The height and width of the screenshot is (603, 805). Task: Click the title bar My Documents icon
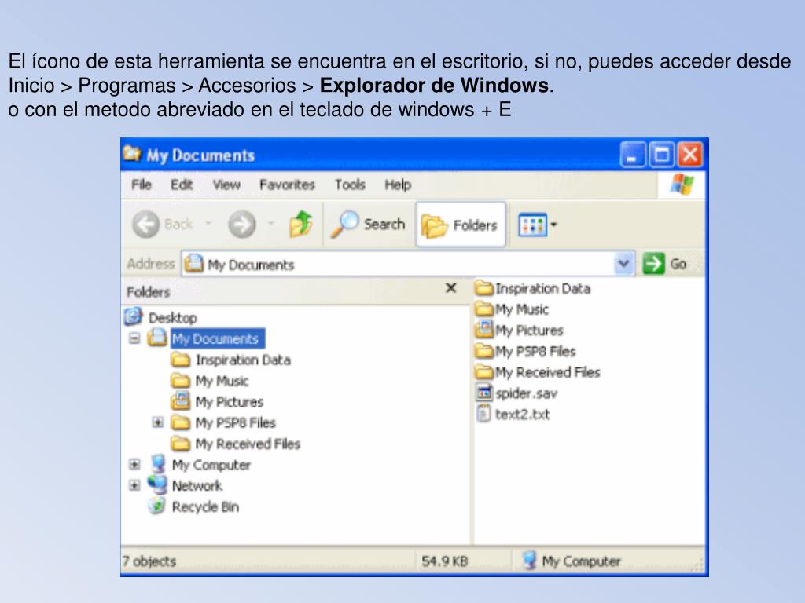coord(132,153)
